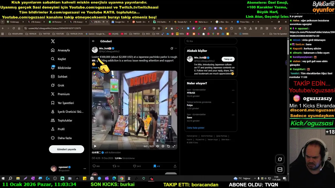The image size is (335, 188).
Task: Open the floating messages envelope button
Action: tap(280, 170)
